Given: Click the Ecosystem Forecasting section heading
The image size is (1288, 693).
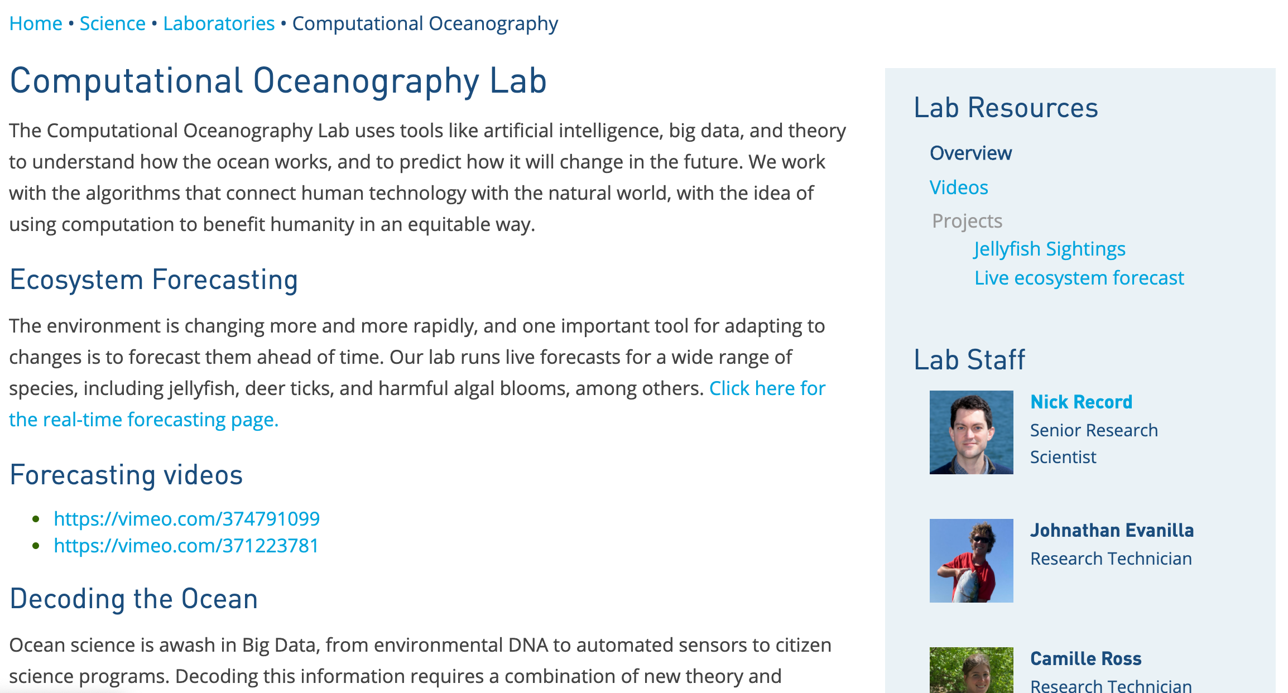Looking at the screenshot, I should [153, 280].
